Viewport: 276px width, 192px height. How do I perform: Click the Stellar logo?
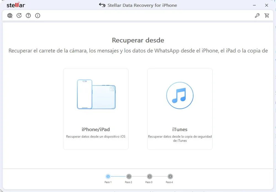(15, 5)
